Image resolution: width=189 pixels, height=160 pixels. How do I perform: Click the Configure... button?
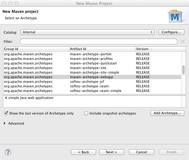[x=171, y=32]
